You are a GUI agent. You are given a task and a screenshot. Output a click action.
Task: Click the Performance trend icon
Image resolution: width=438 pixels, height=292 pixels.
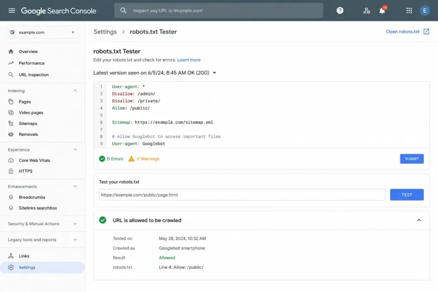(11, 63)
